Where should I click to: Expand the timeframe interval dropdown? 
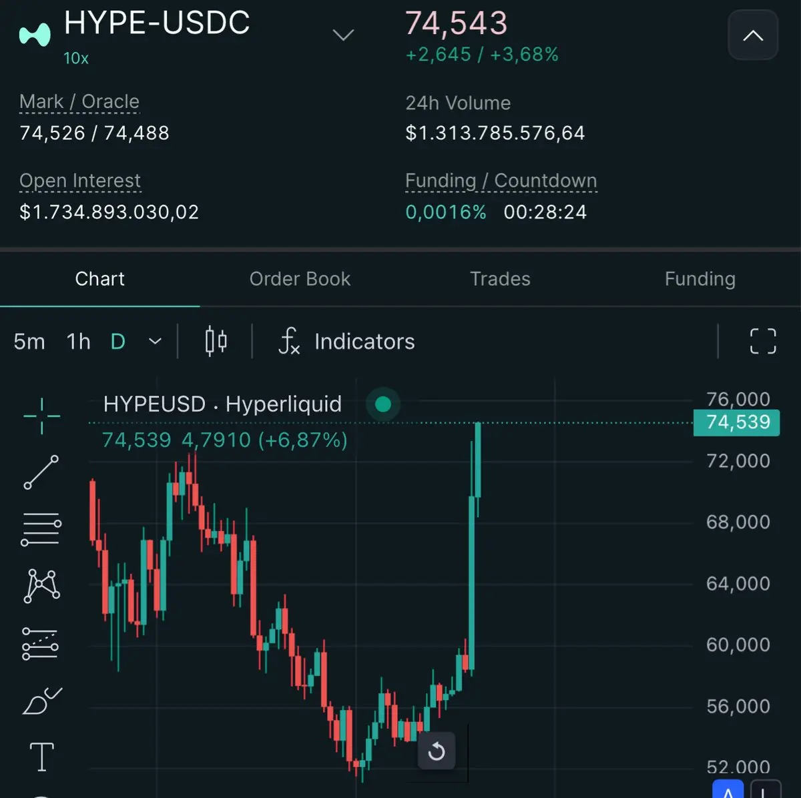point(155,342)
